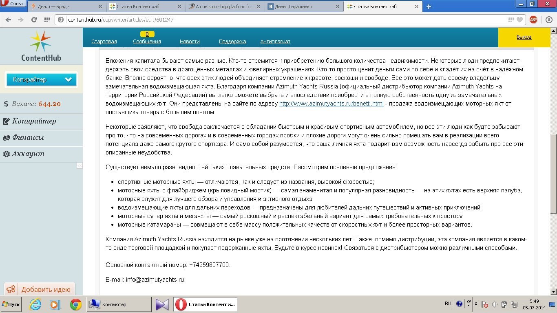The width and height of the screenshot is (557, 313).
Task: Click the taskbar clock showing 5:49
Action: (x=535, y=301)
